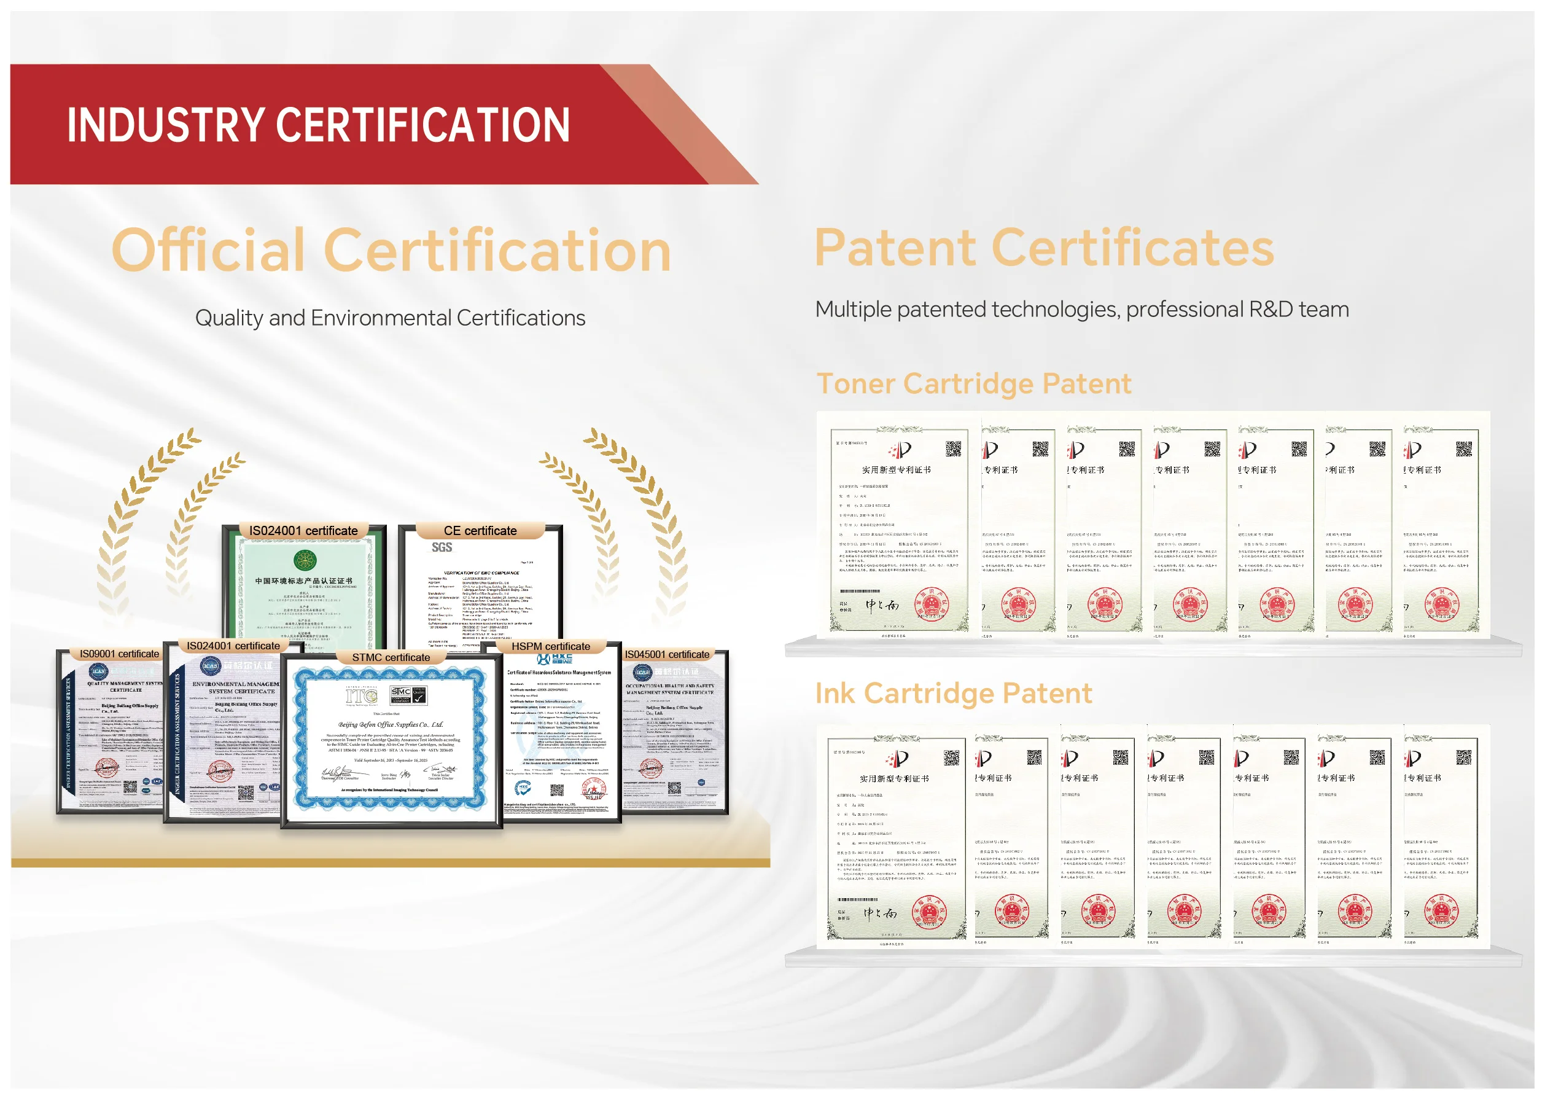The width and height of the screenshot is (1545, 1099).
Task: Click red seal on first toner patent
Action: tap(931, 604)
